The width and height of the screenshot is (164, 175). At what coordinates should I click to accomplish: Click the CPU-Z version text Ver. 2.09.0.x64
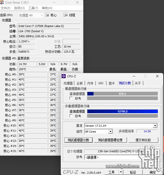91,173
